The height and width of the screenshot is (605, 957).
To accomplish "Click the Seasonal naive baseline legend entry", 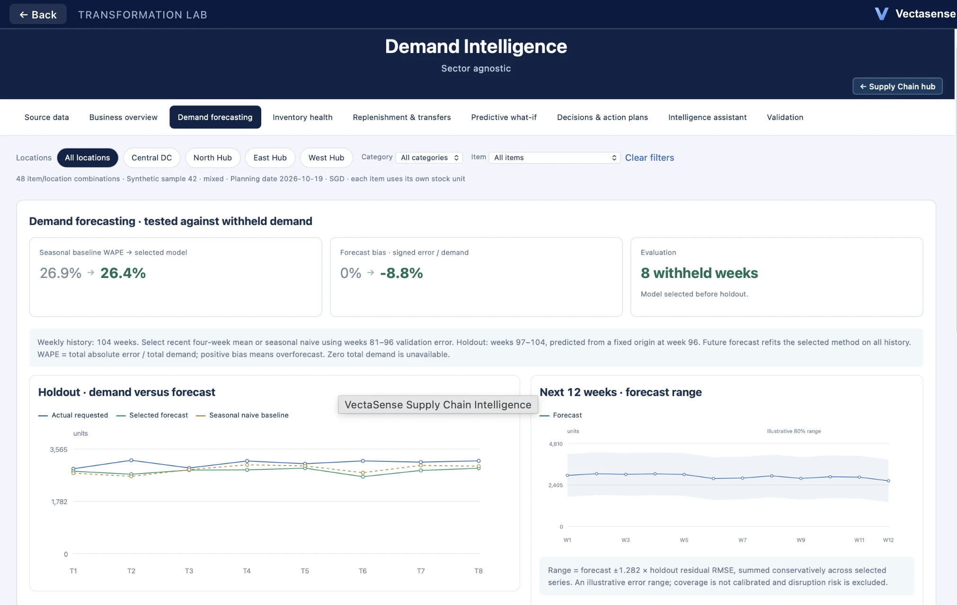I will point(242,415).
